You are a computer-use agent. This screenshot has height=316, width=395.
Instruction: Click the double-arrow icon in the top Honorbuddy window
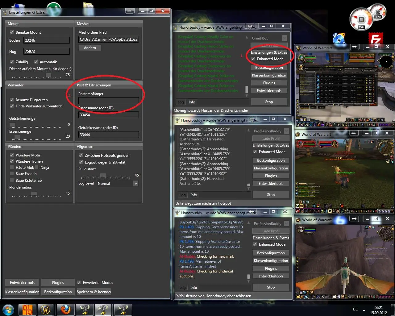pos(250,26)
